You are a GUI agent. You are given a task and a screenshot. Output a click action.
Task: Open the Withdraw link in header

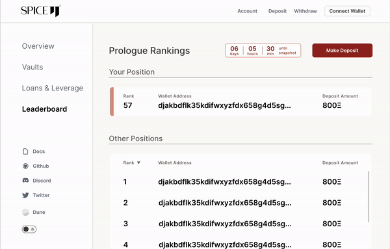point(305,11)
